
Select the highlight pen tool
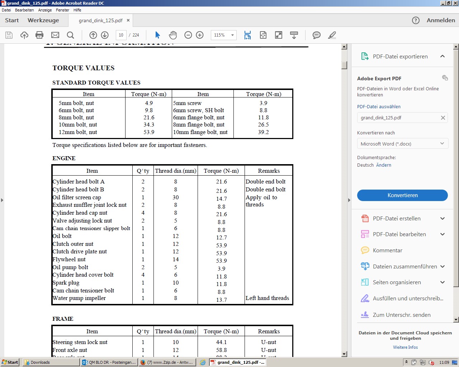point(332,35)
